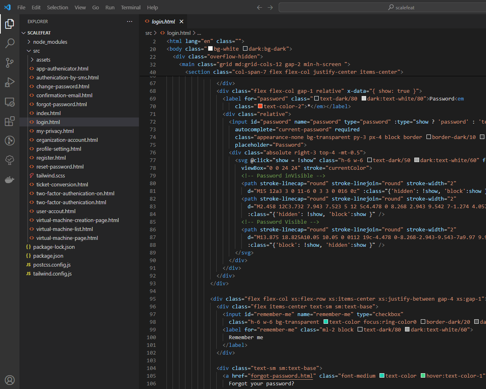The width and height of the screenshot is (486, 389).
Task: Close the login.html editor tab
Action: click(x=181, y=21)
